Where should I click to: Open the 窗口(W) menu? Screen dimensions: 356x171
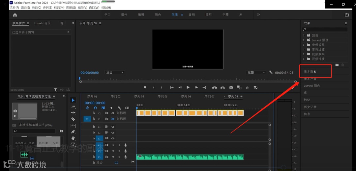coord(94,8)
